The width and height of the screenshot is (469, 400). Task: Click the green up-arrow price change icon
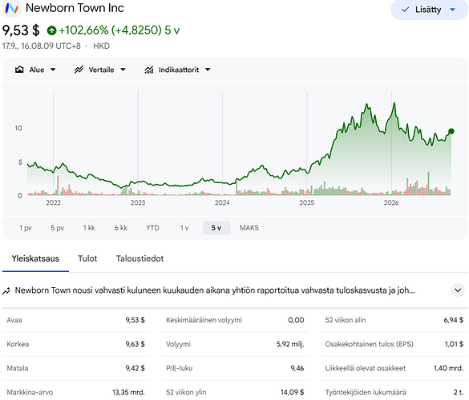(x=52, y=30)
